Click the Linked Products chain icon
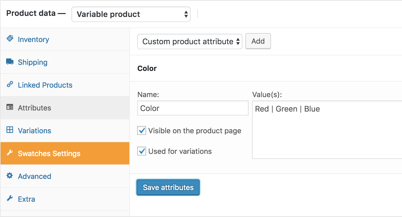 click(9, 85)
